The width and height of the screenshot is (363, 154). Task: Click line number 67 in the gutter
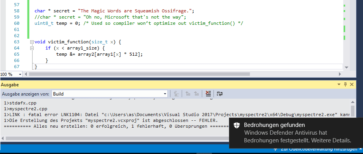click(x=17, y=67)
